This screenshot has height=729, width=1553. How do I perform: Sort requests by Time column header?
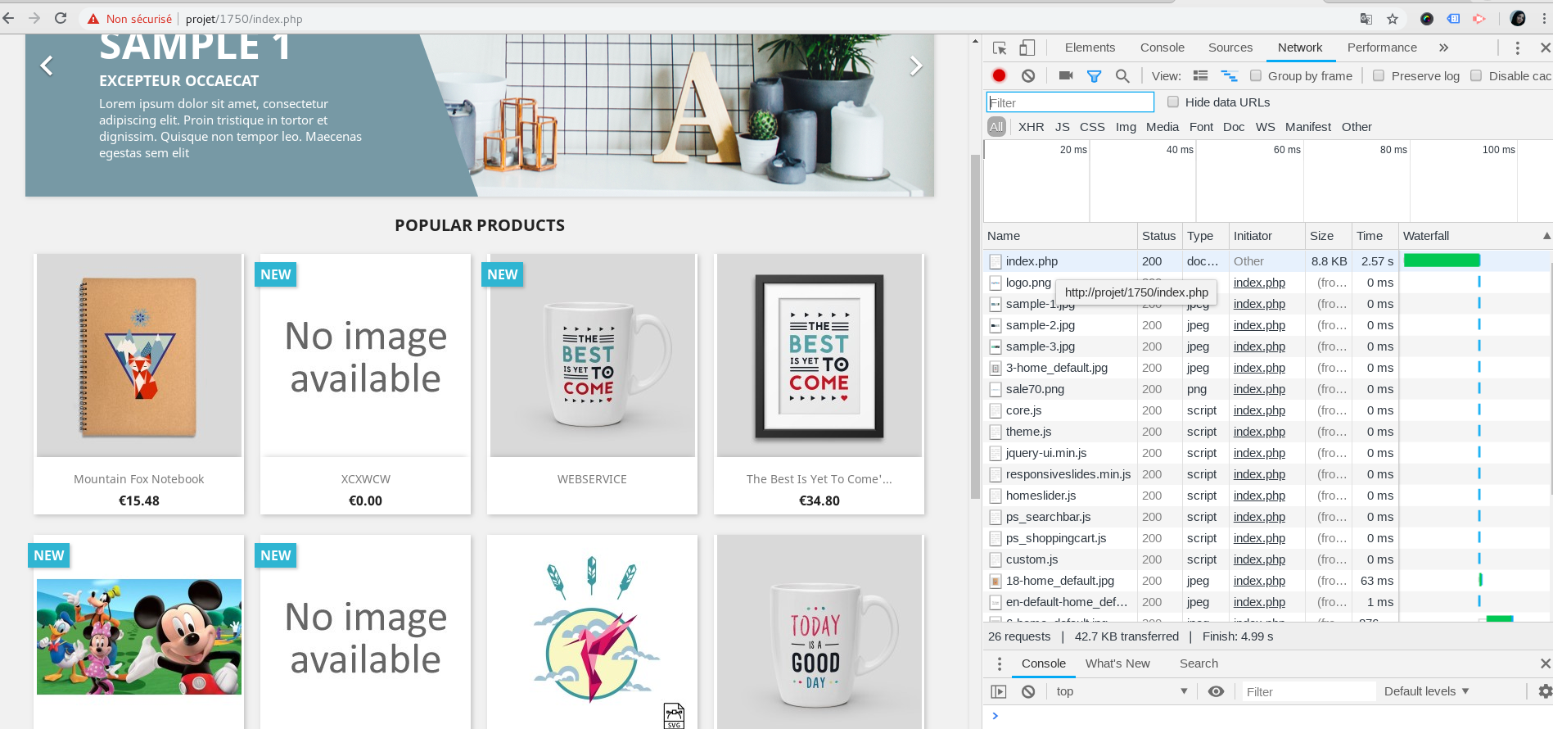point(1375,236)
